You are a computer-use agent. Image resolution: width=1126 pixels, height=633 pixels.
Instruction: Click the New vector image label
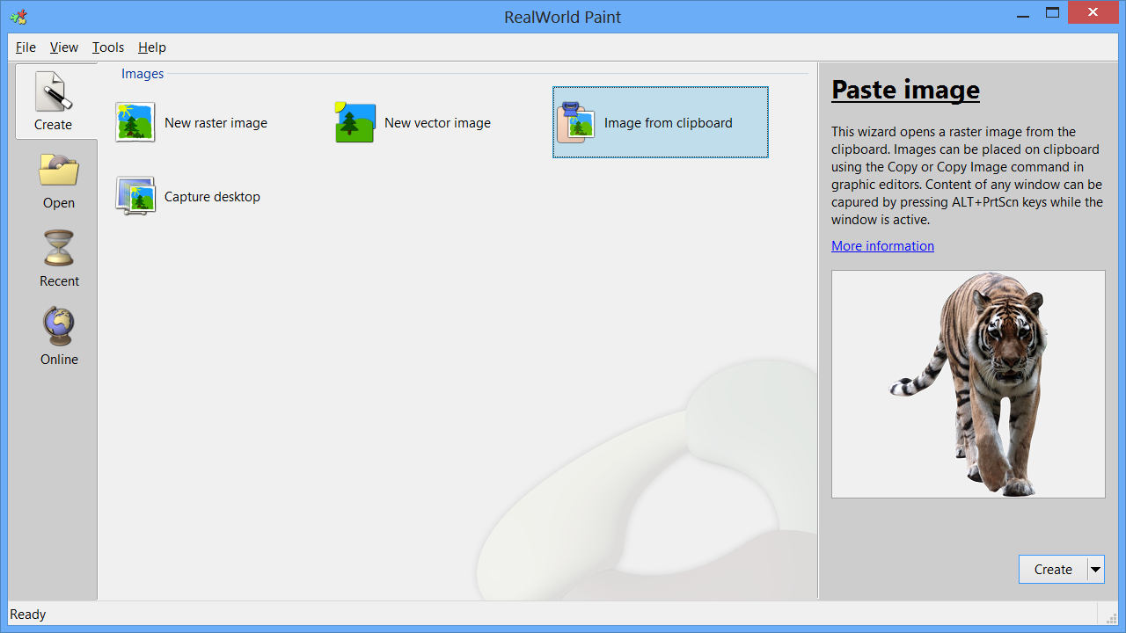(437, 123)
